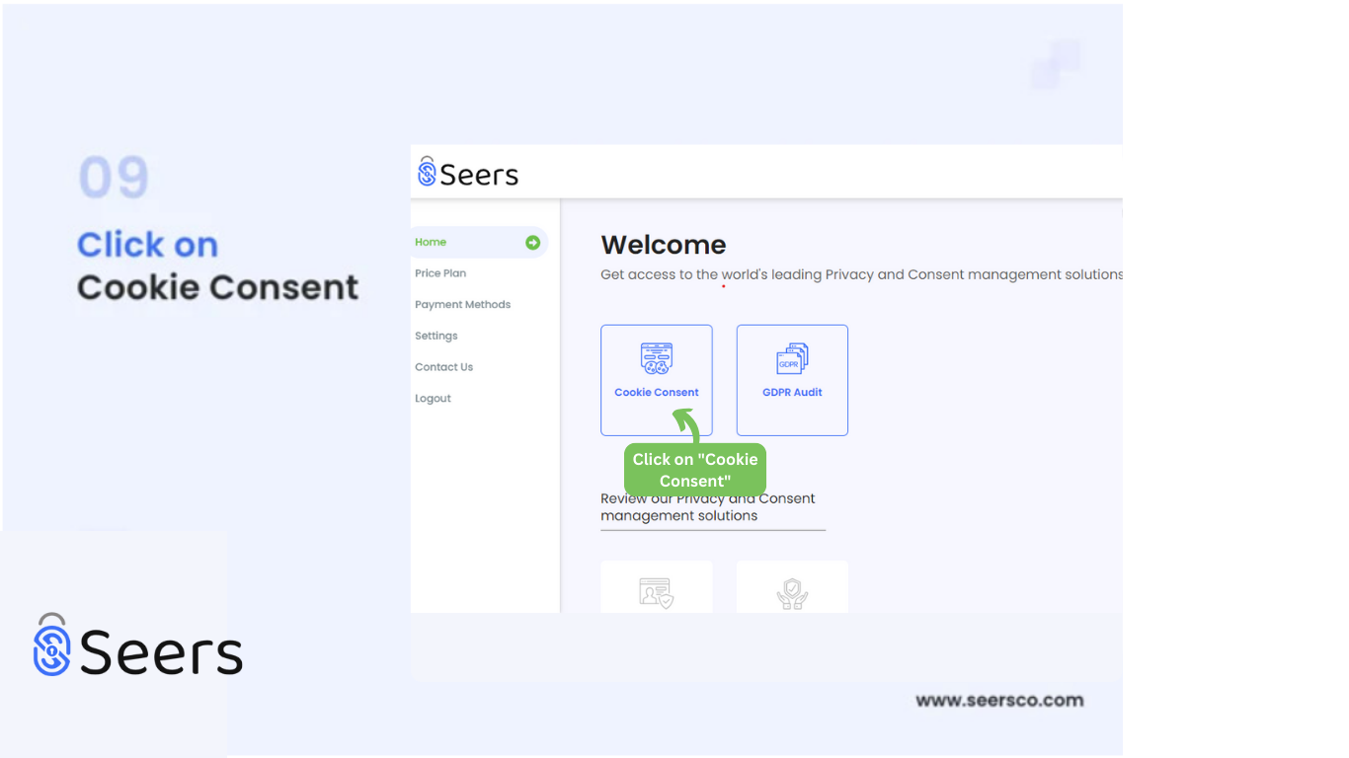Open Contact Us in the sidebar
The height and width of the screenshot is (758, 1349).
coord(443,367)
